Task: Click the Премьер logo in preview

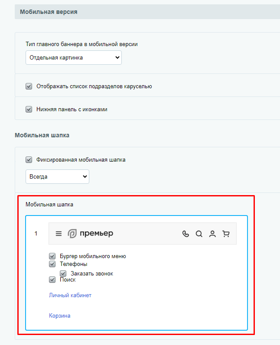Action: [x=91, y=233]
